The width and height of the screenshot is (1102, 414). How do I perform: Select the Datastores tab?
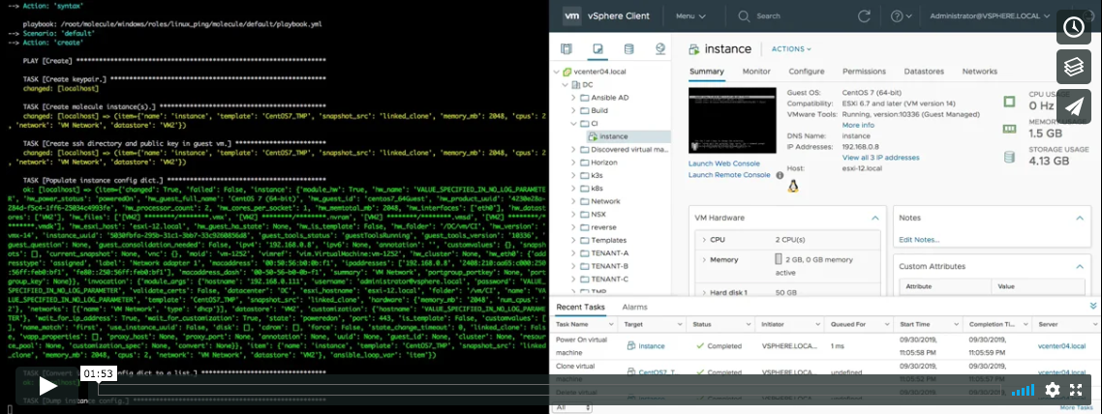924,72
